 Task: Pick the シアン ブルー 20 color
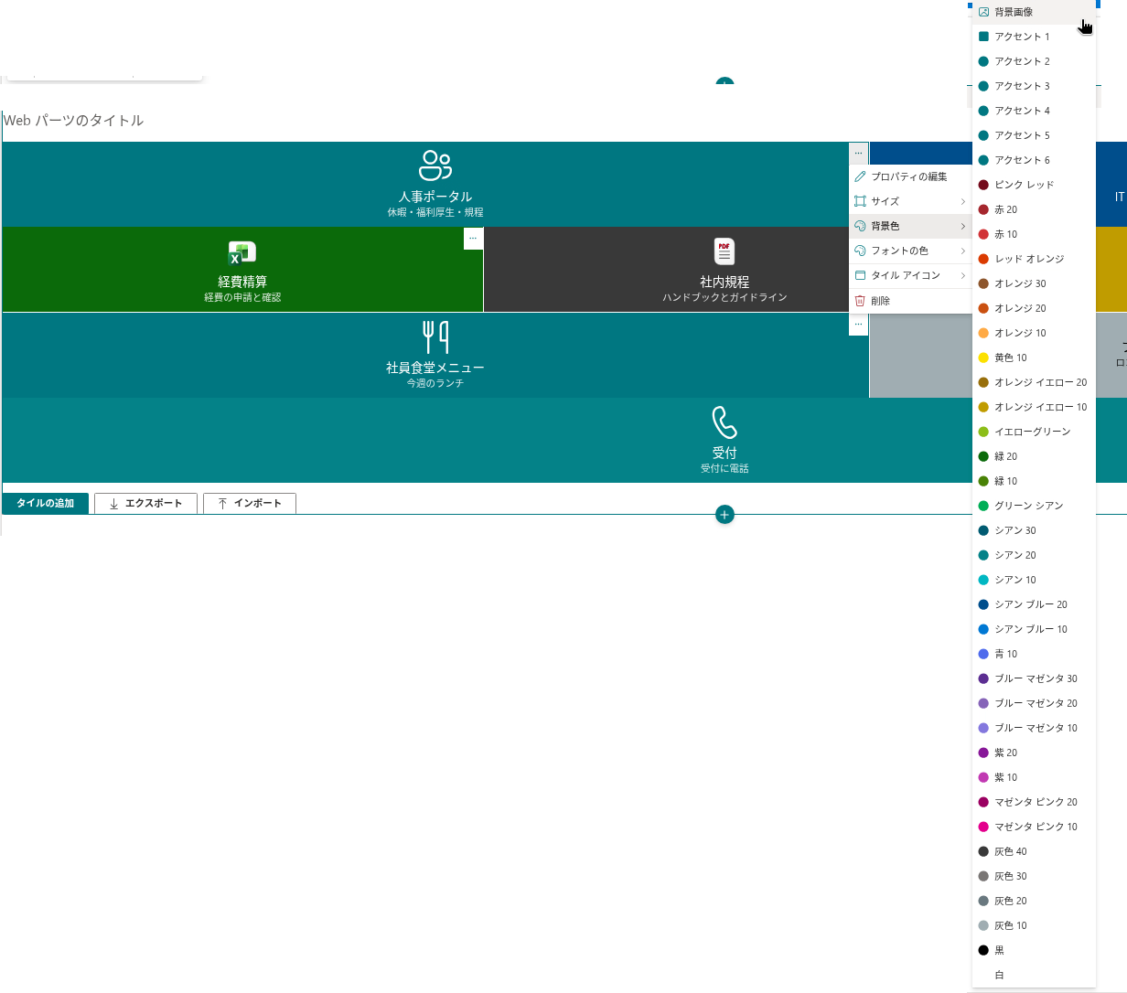tap(1034, 604)
